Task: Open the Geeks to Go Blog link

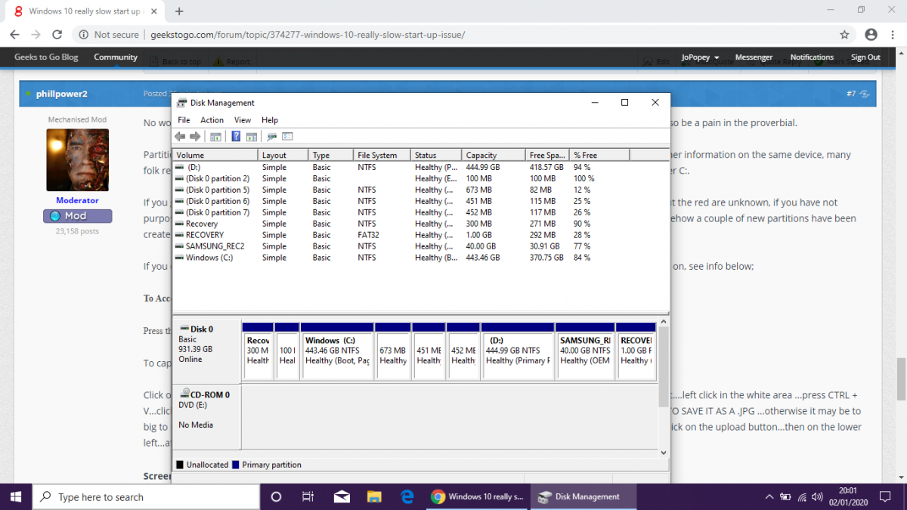Action: click(x=46, y=57)
